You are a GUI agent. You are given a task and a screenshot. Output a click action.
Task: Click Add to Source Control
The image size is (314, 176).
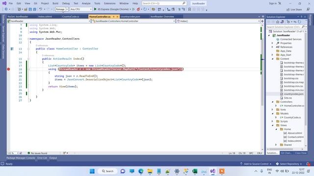click(256, 164)
